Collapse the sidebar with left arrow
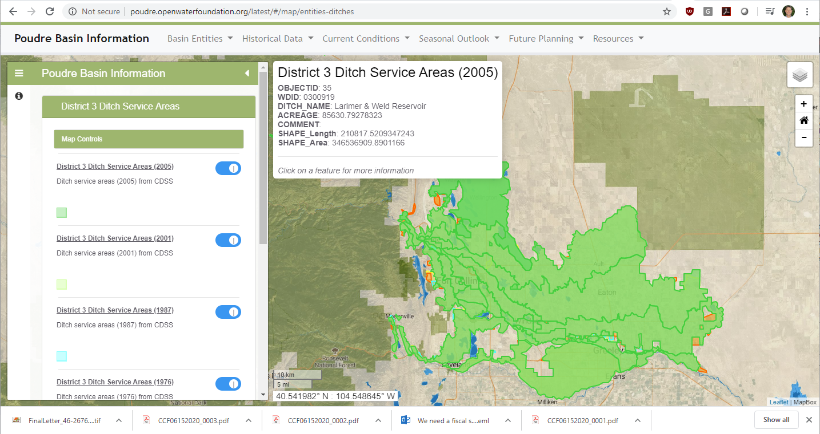The image size is (820, 434). click(247, 73)
